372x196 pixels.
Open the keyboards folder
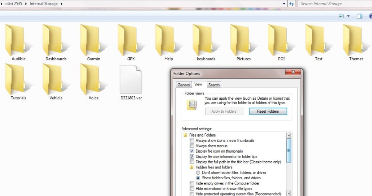[206, 43]
